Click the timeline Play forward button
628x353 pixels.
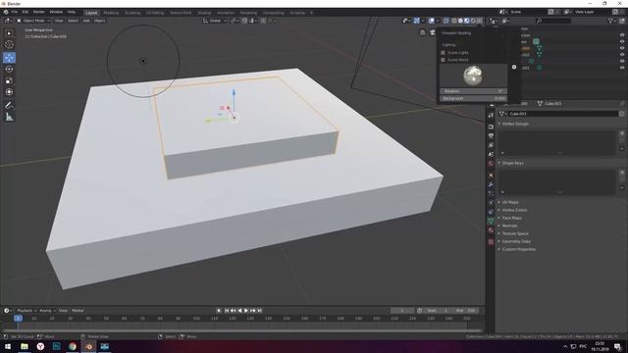246,311
